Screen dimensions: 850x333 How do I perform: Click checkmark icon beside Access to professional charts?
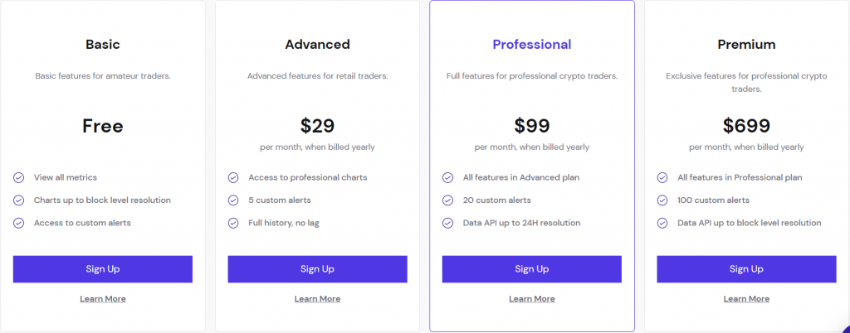pos(233,177)
